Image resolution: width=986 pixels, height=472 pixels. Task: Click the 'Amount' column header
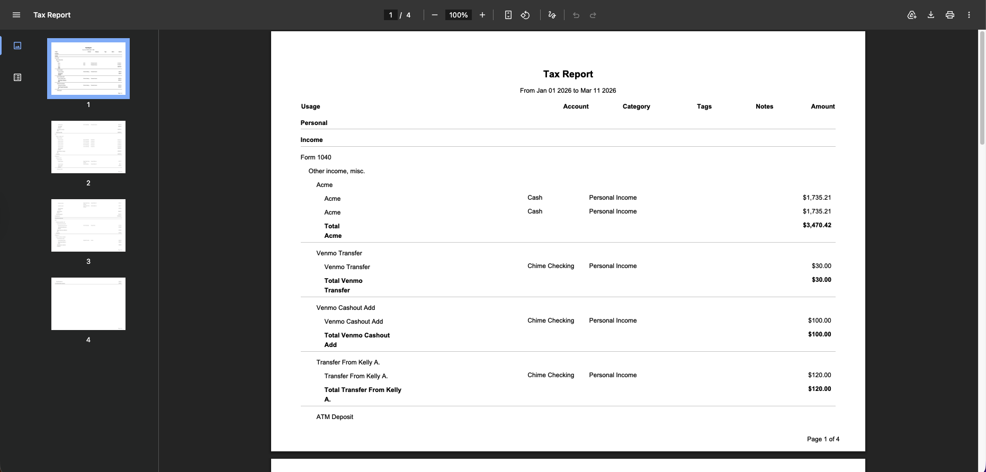[x=823, y=106]
